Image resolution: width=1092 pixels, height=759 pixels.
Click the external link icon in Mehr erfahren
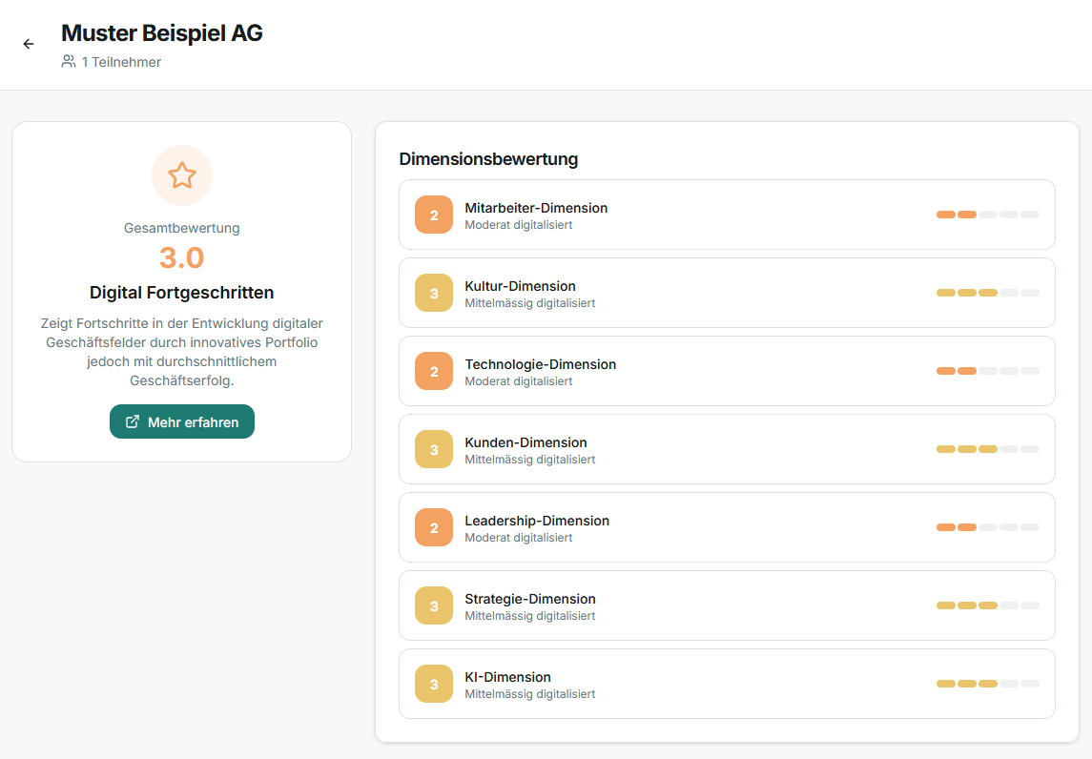pos(133,421)
